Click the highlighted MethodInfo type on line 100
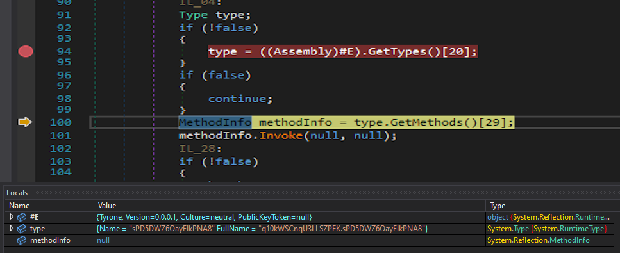Viewport: 620px width, 253px height. (215, 122)
